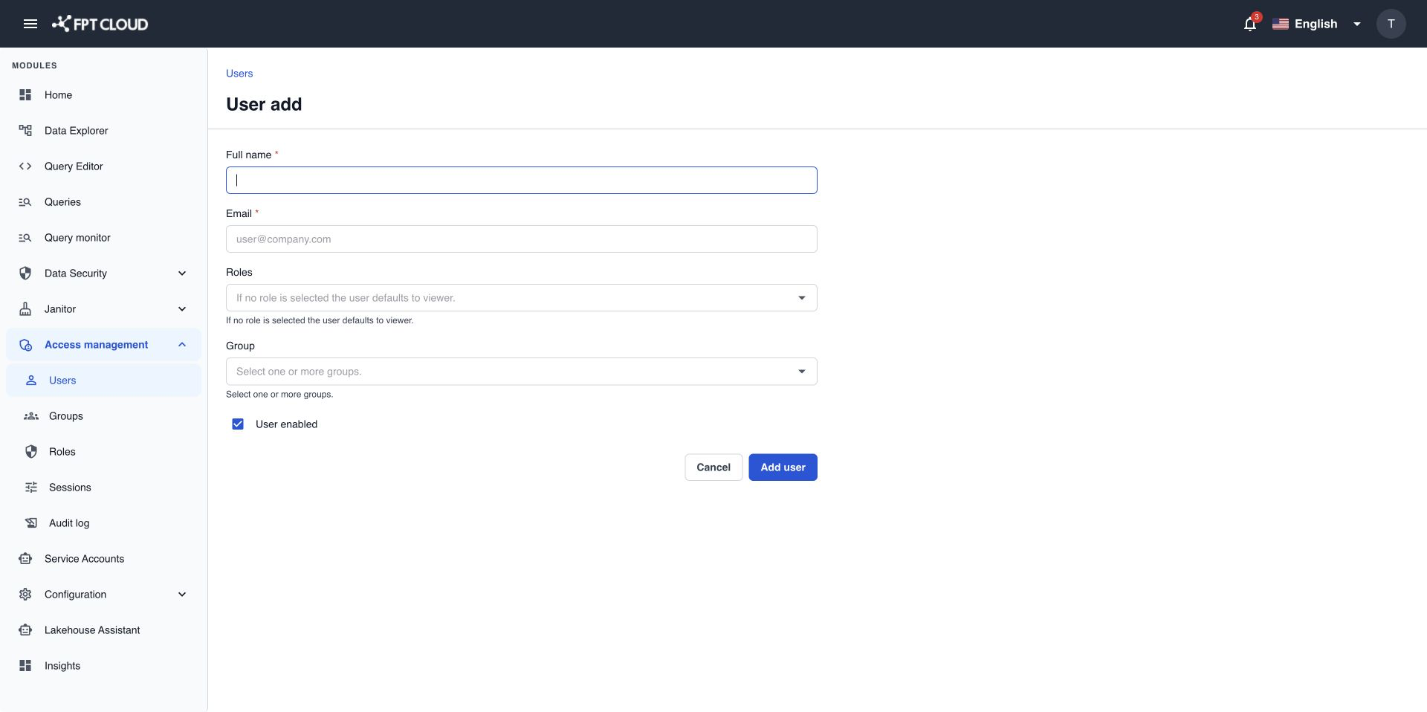This screenshot has width=1427, height=712.
Task: Open the hamburger menu icon
Action: pos(30,24)
